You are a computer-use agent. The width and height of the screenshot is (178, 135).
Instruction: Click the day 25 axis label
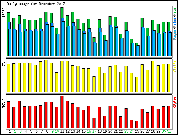[x=137, y=131]
